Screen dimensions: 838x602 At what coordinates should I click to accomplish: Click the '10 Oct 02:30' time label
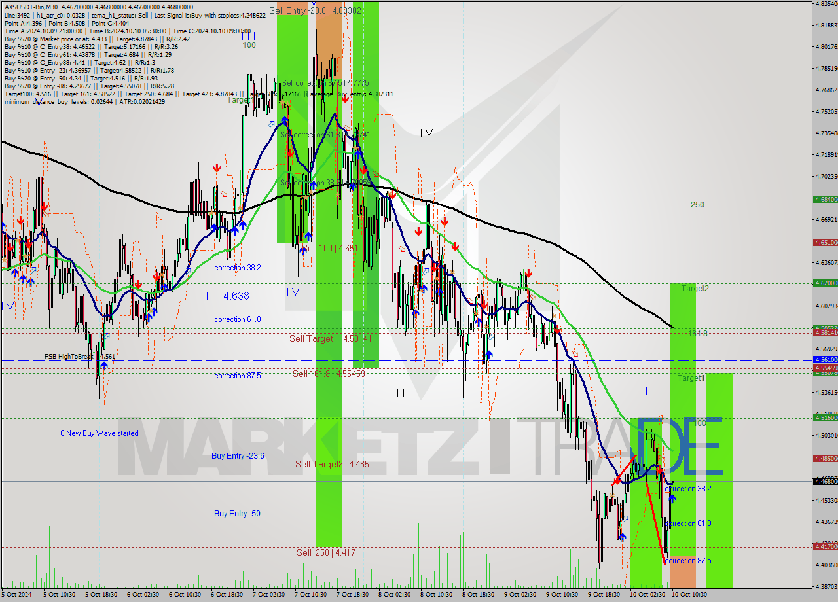click(x=646, y=595)
